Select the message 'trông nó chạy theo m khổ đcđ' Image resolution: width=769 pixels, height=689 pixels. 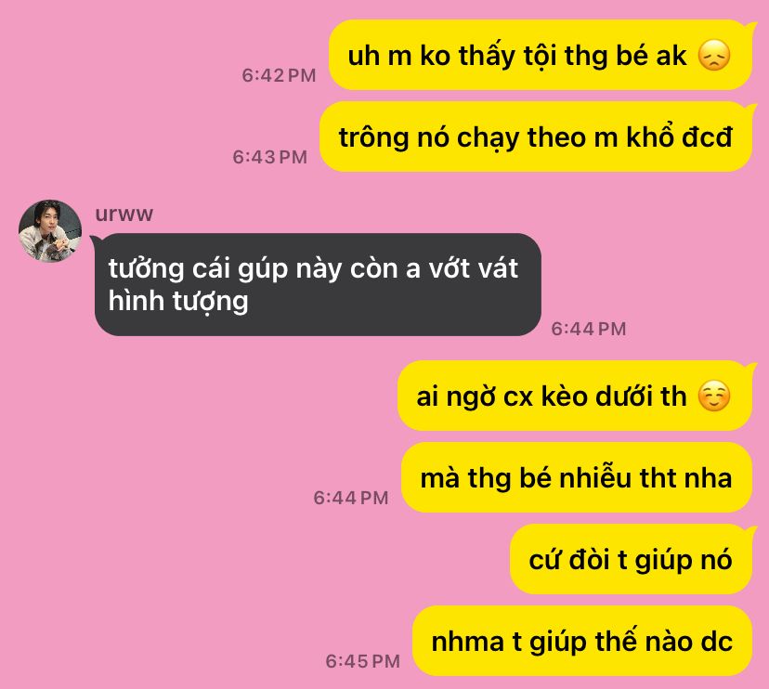click(536, 136)
